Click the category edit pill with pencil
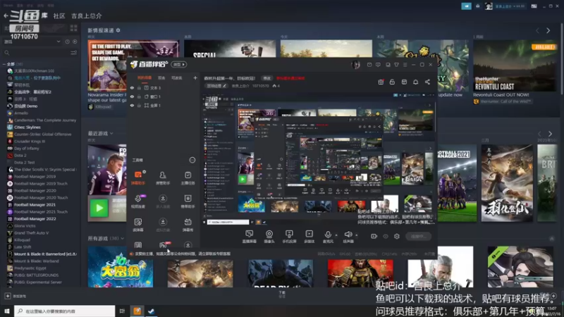564x317 pixels. [x=216, y=86]
